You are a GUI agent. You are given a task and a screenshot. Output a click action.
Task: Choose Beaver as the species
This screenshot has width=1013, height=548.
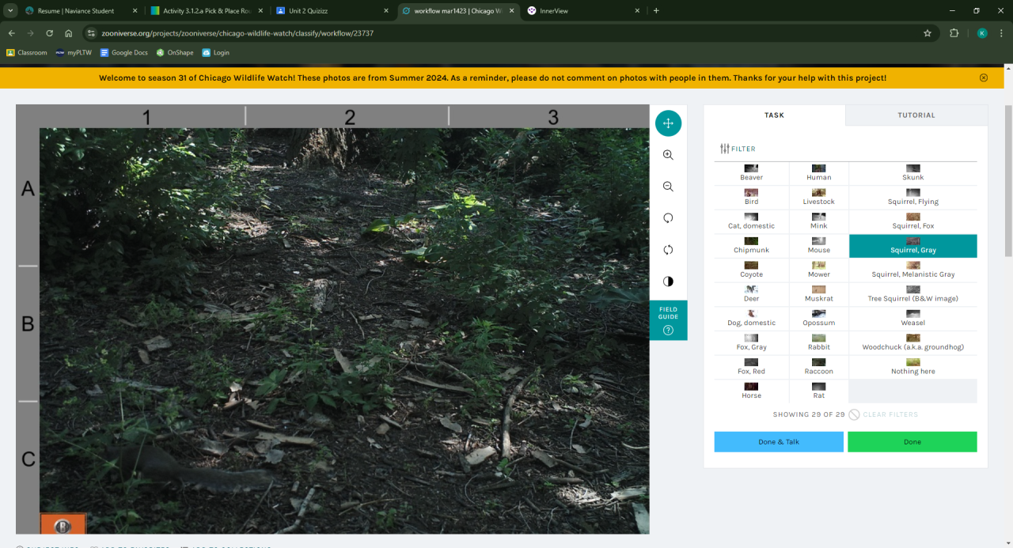[751, 173]
